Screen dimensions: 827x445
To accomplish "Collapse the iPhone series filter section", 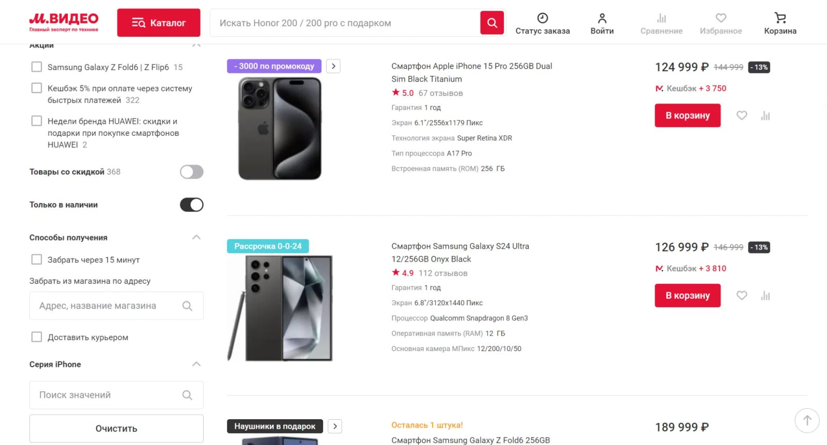I will (196, 364).
